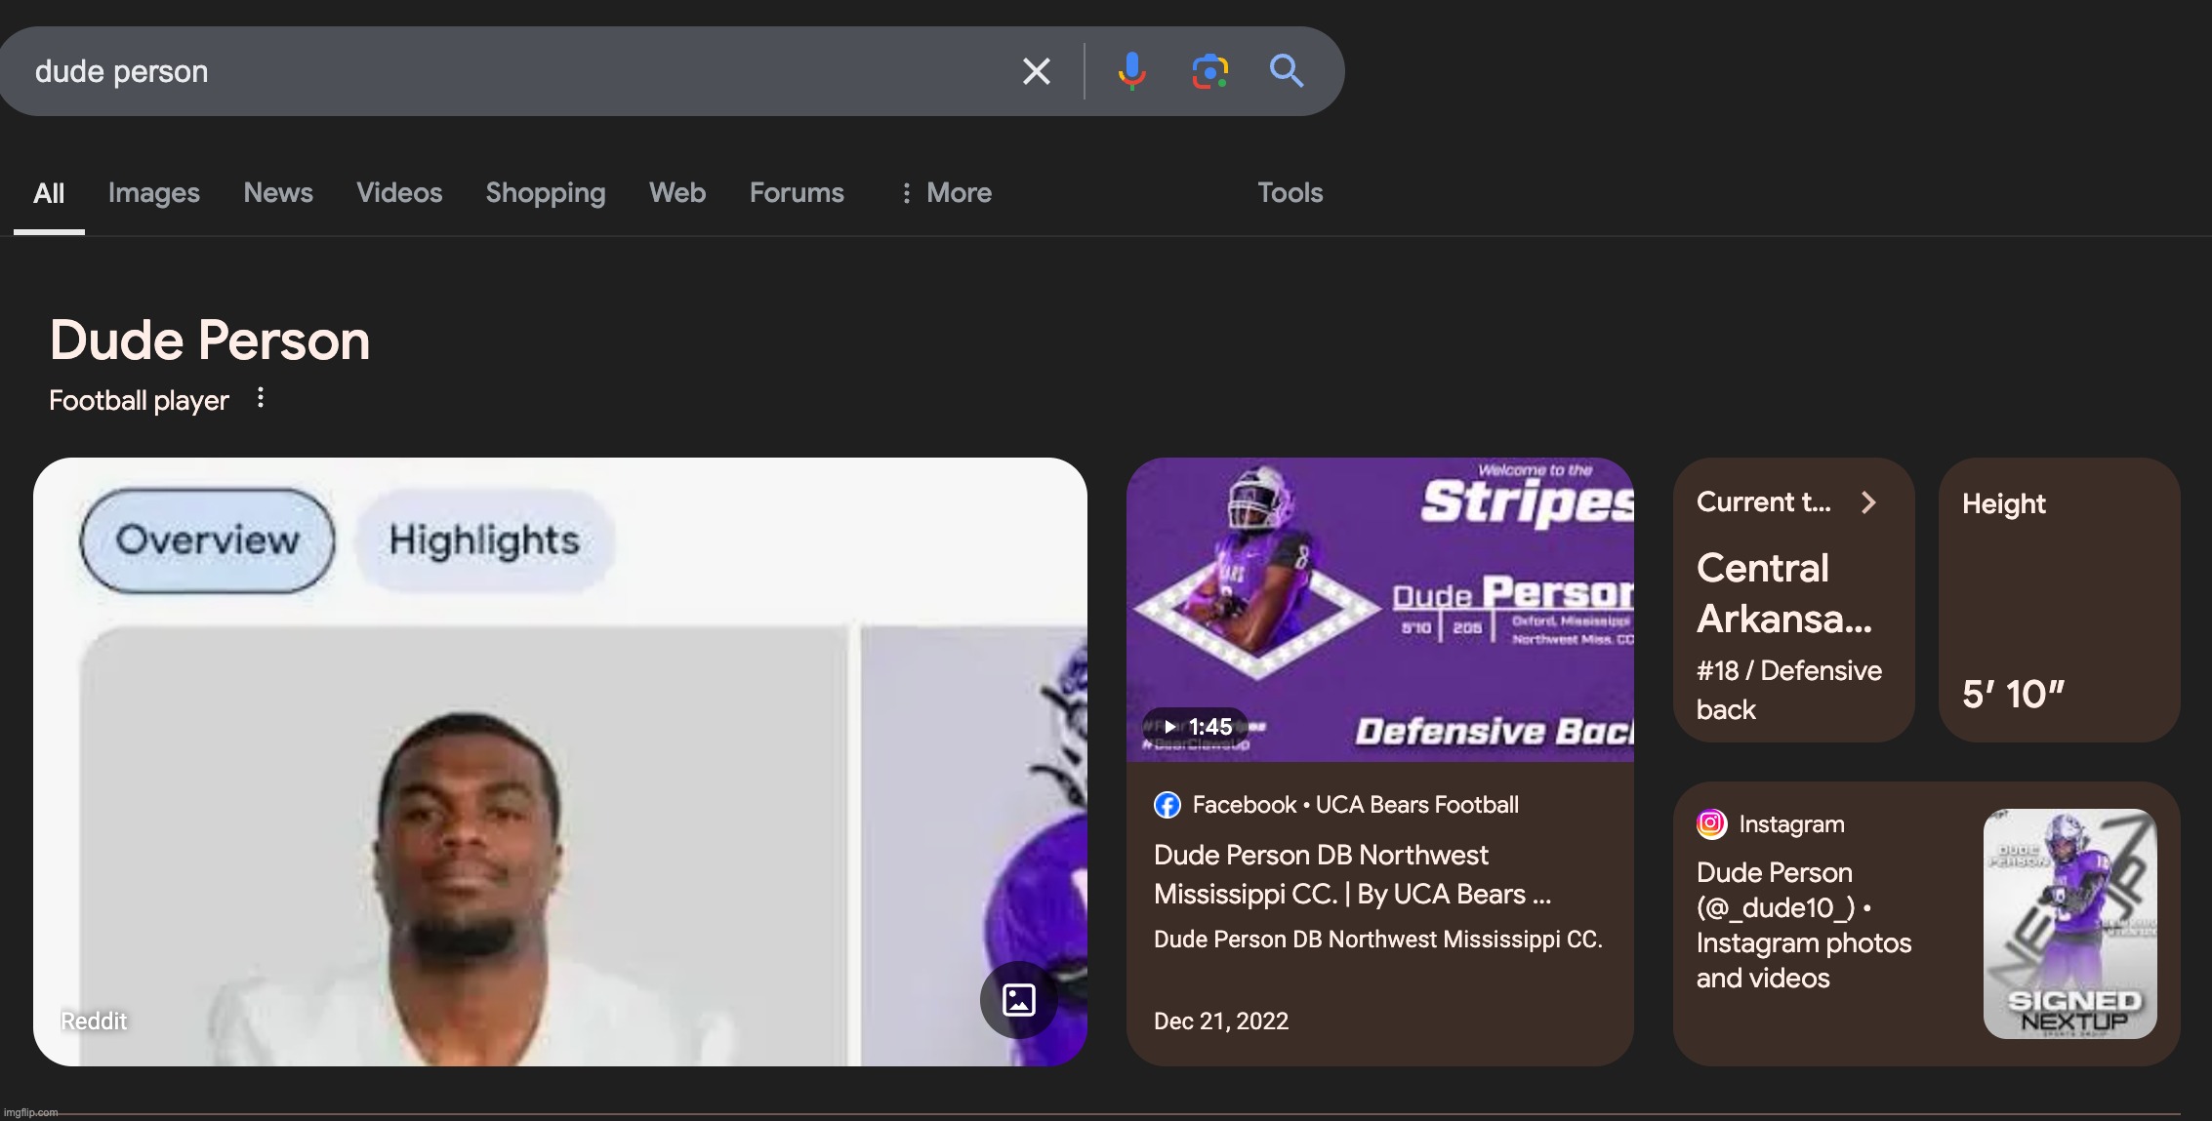Select the All results tab
Image resolution: width=2212 pixels, height=1121 pixels.
click(49, 193)
